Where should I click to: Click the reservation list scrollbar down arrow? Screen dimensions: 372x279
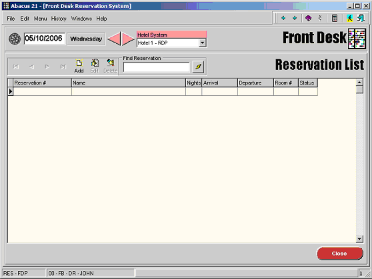pos(359,239)
